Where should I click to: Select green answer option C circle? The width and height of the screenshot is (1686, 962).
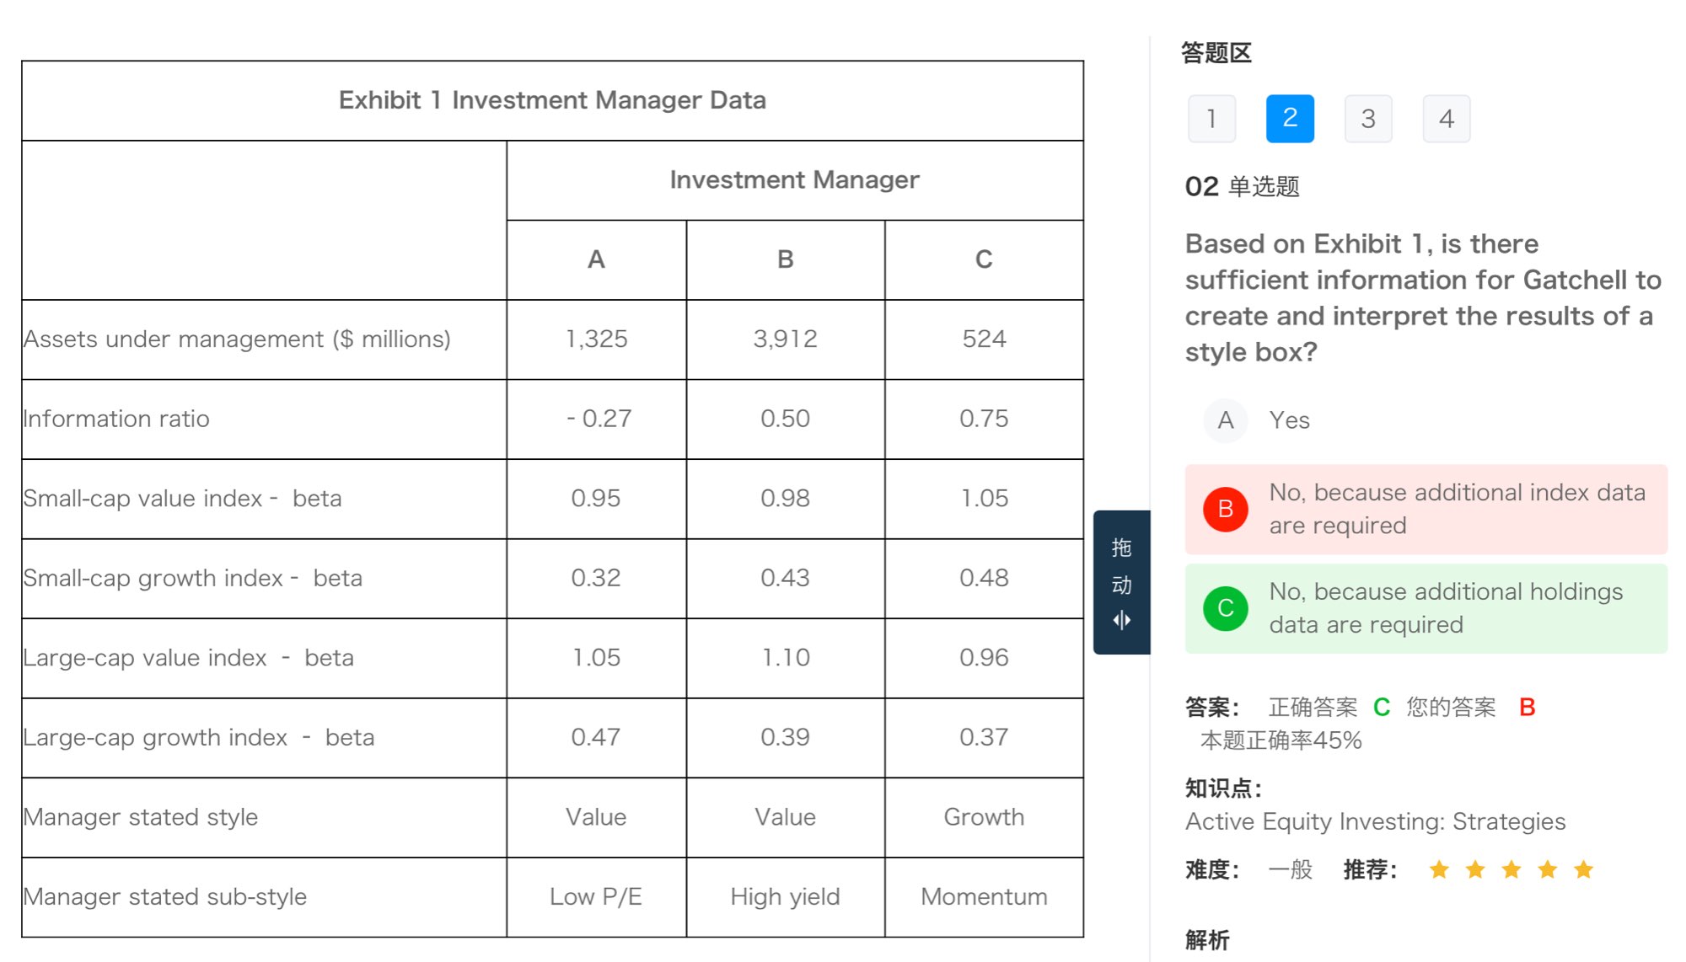point(1225,608)
